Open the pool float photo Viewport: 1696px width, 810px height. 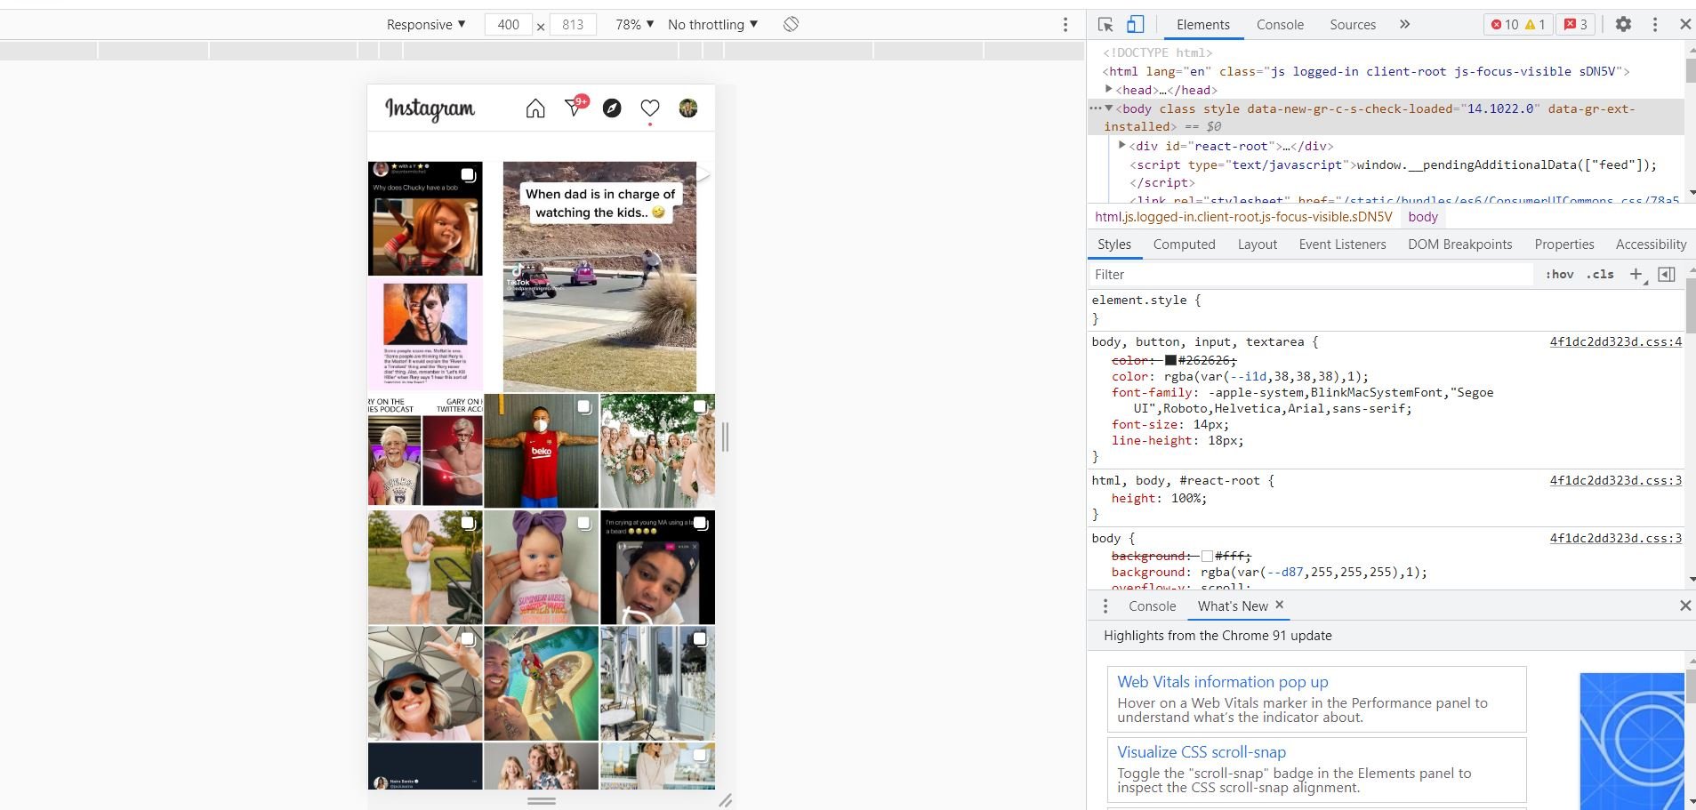[541, 683]
